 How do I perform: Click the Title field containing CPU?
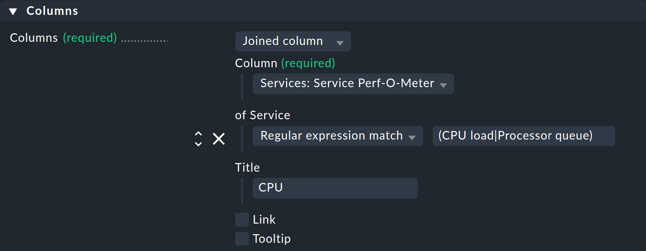(335, 188)
